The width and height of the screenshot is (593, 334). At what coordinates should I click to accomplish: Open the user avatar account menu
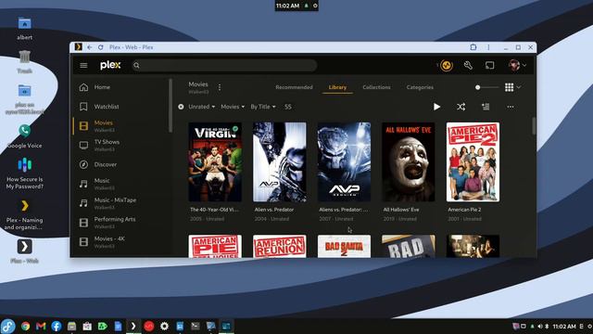click(517, 65)
